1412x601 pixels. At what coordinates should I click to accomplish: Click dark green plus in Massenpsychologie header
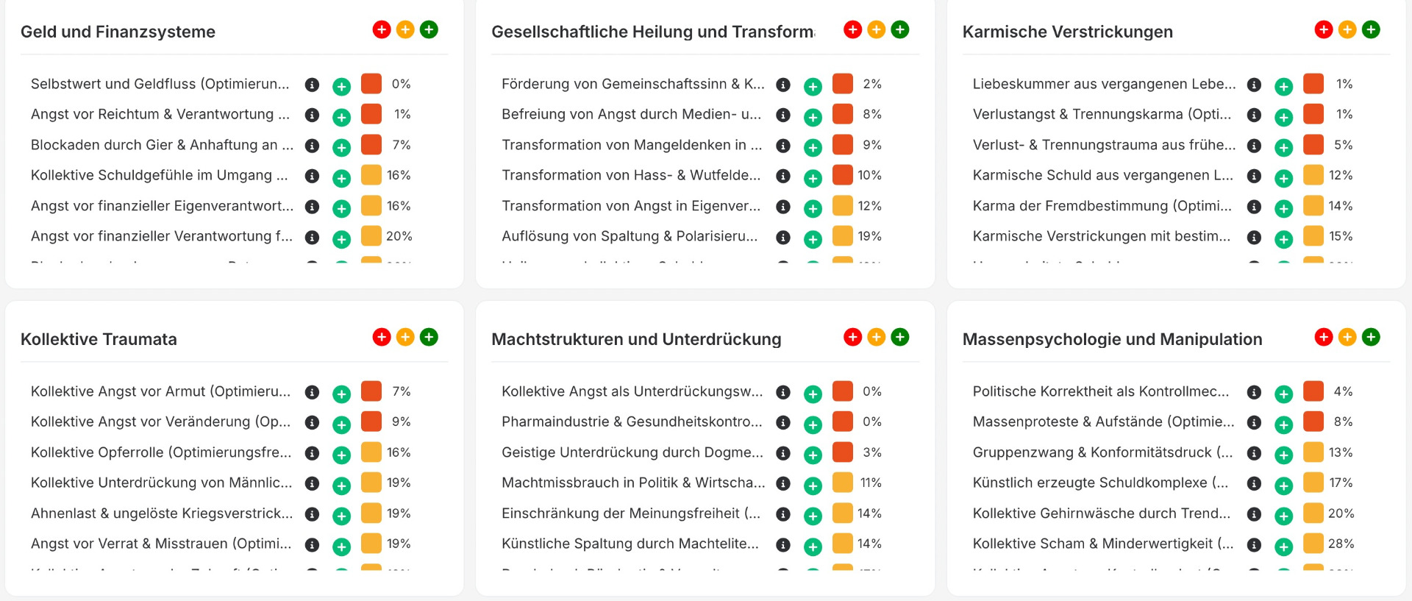[1371, 337]
